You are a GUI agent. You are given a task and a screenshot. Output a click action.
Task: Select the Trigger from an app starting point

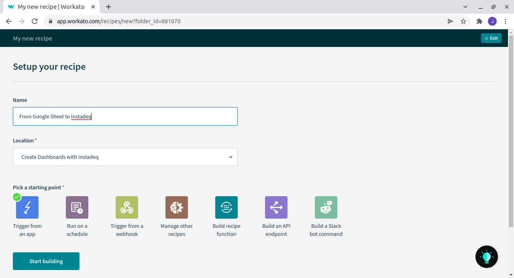[x=27, y=207]
